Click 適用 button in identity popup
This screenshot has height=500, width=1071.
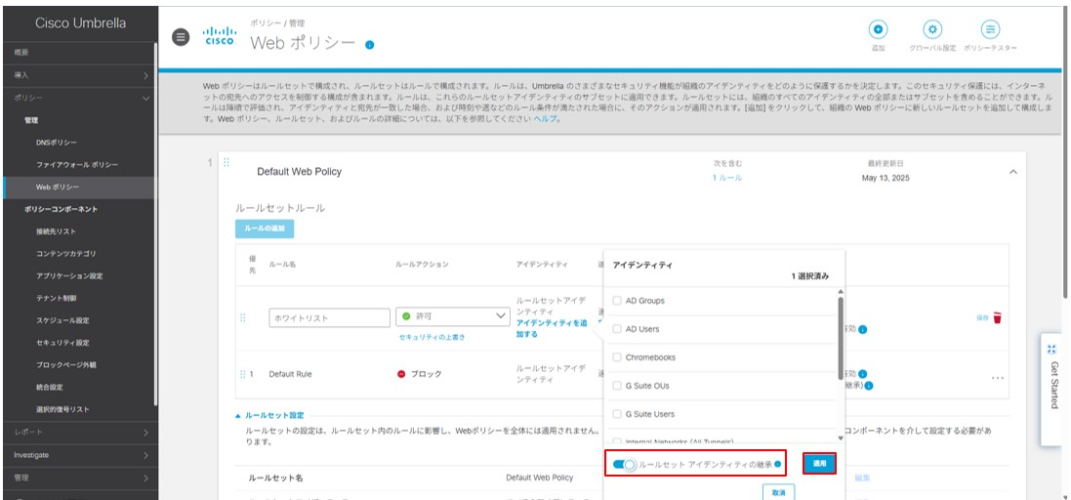click(x=820, y=463)
